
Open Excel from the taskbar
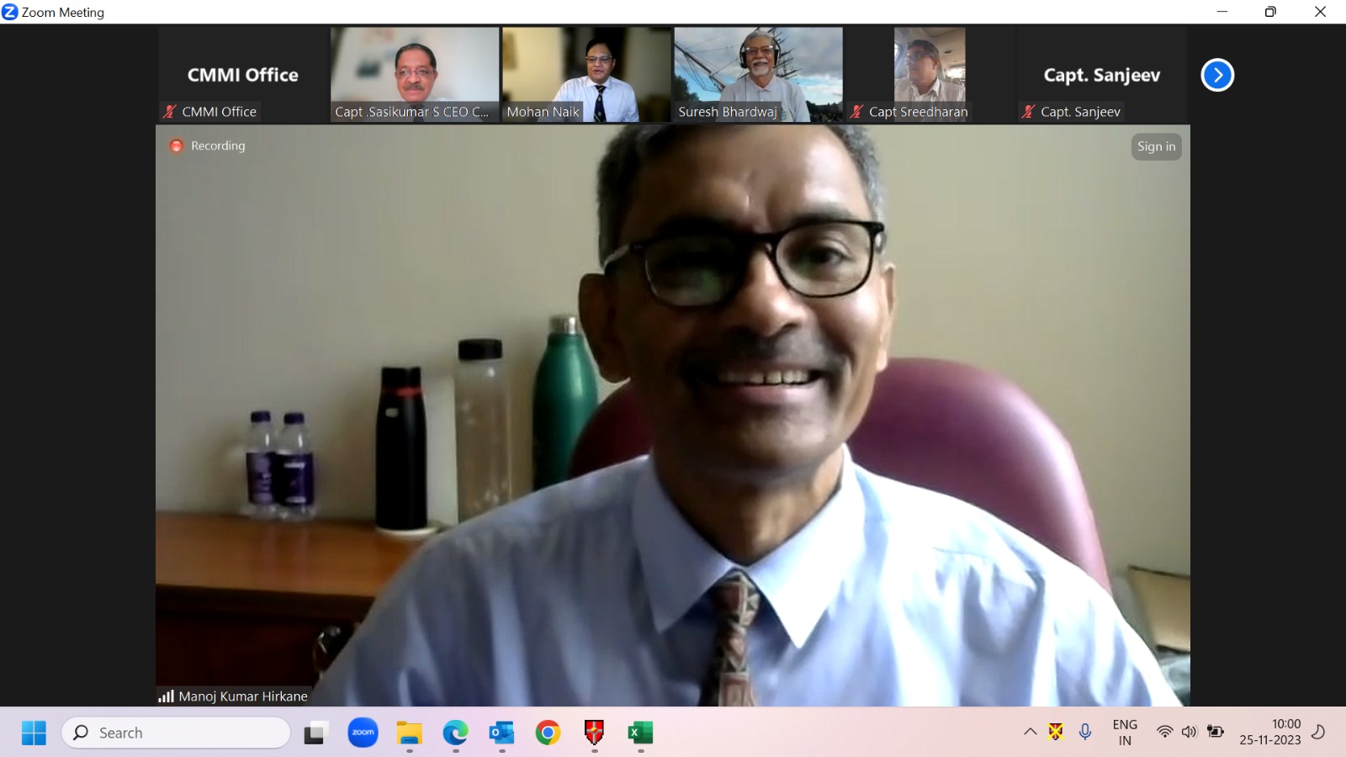640,733
